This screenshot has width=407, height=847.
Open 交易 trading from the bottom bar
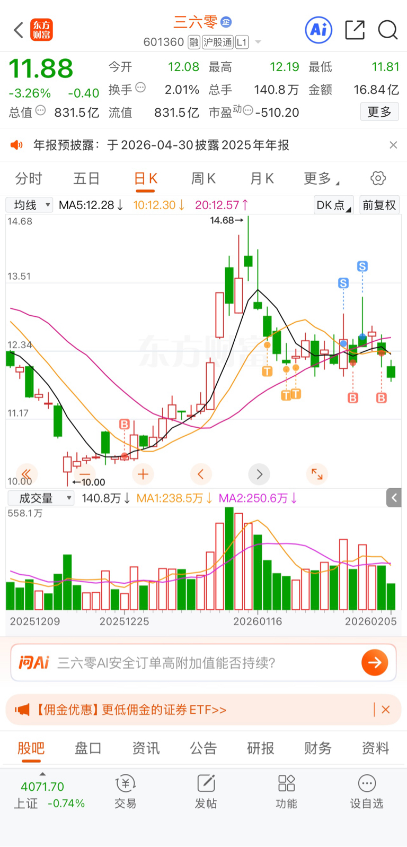pos(126,792)
